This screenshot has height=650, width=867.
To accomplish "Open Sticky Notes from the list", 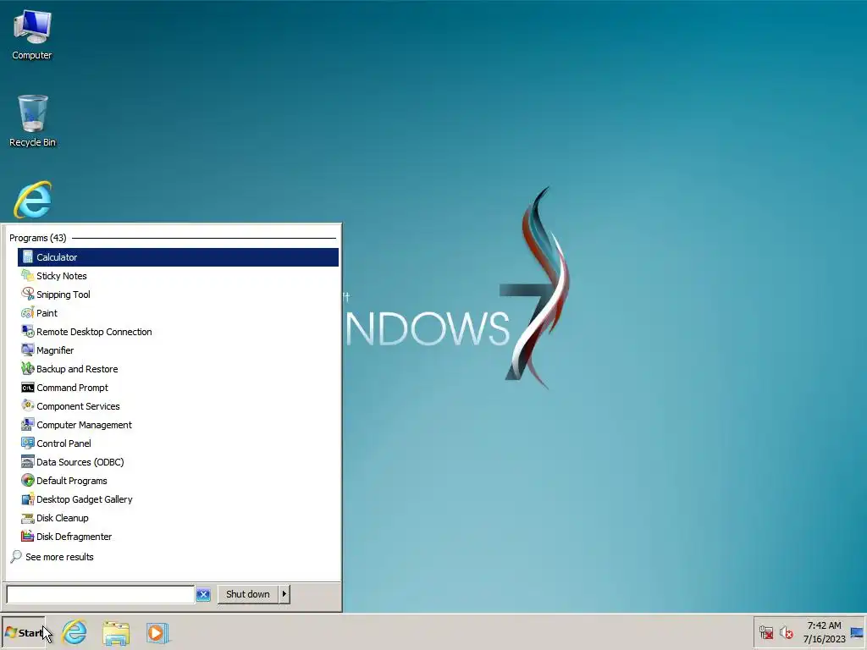I will [178, 275].
